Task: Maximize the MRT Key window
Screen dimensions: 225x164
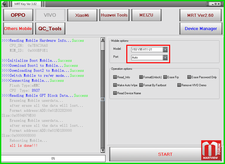Action: point(216,4)
